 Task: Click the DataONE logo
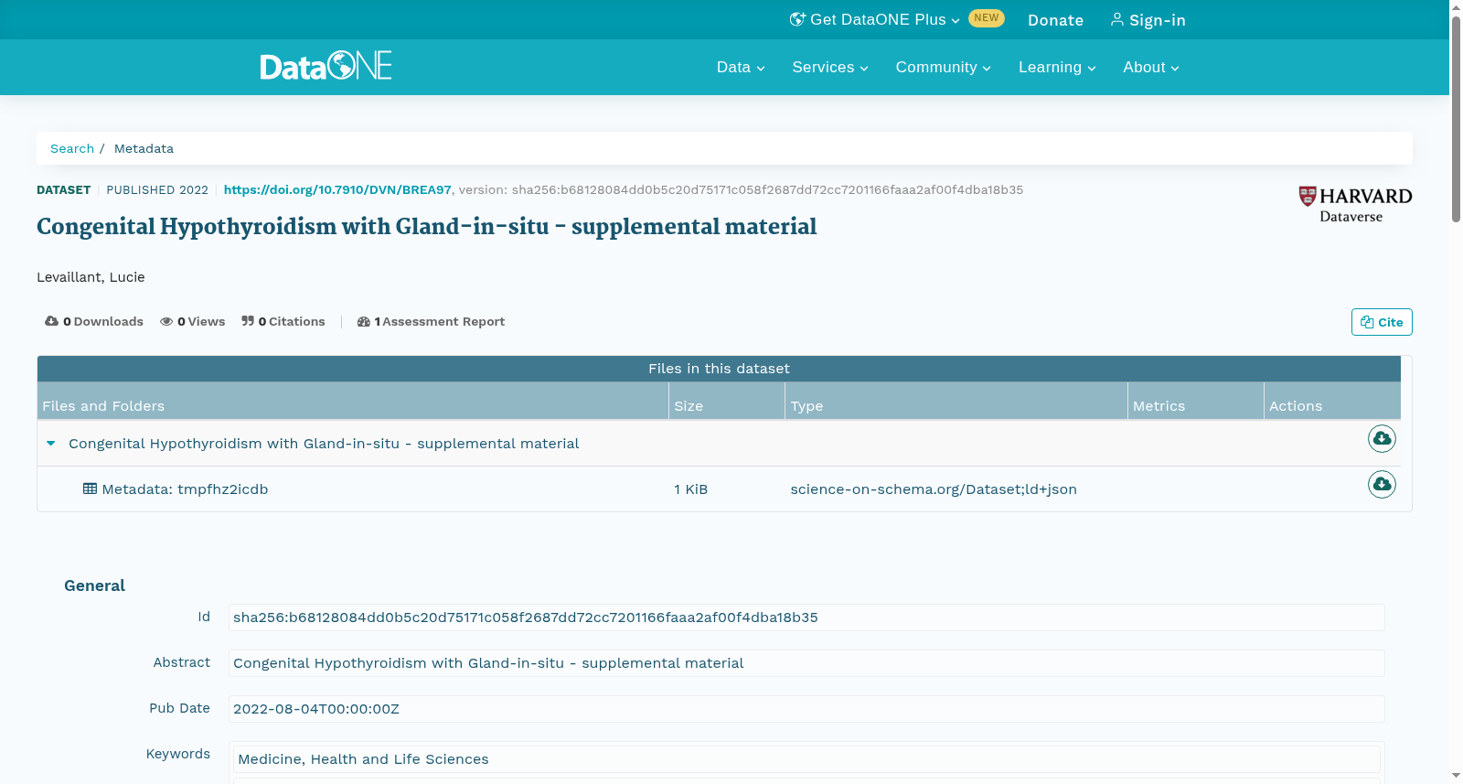326,66
